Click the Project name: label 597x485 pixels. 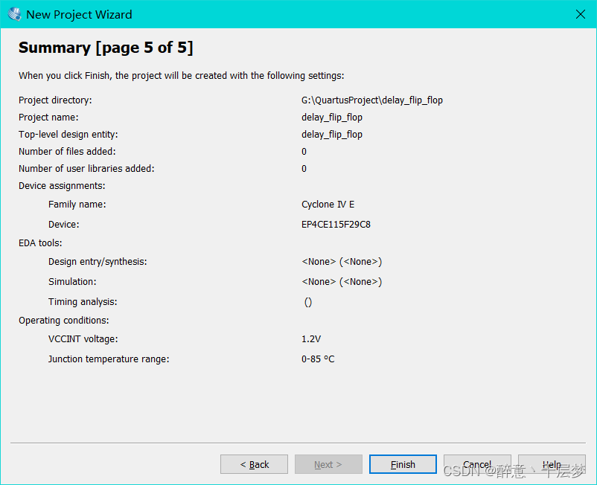(48, 118)
